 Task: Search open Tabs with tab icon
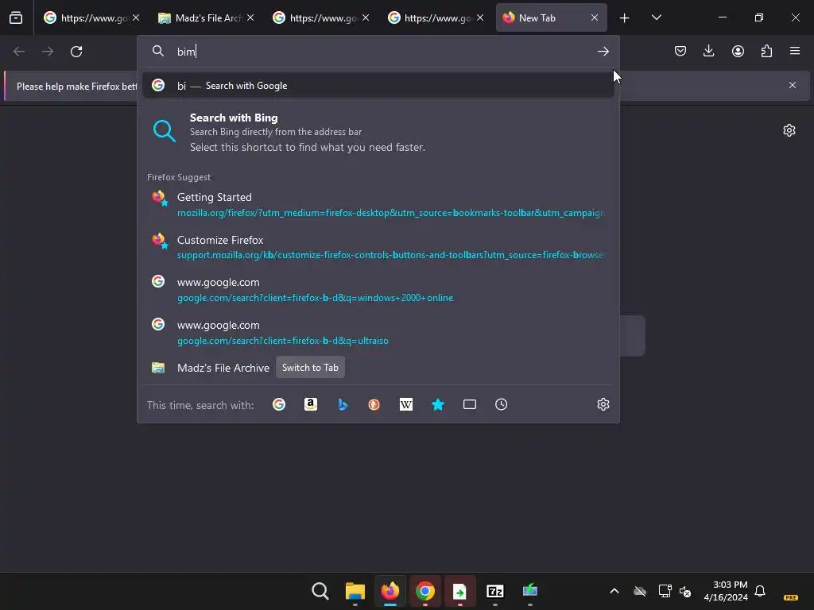click(469, 404)
